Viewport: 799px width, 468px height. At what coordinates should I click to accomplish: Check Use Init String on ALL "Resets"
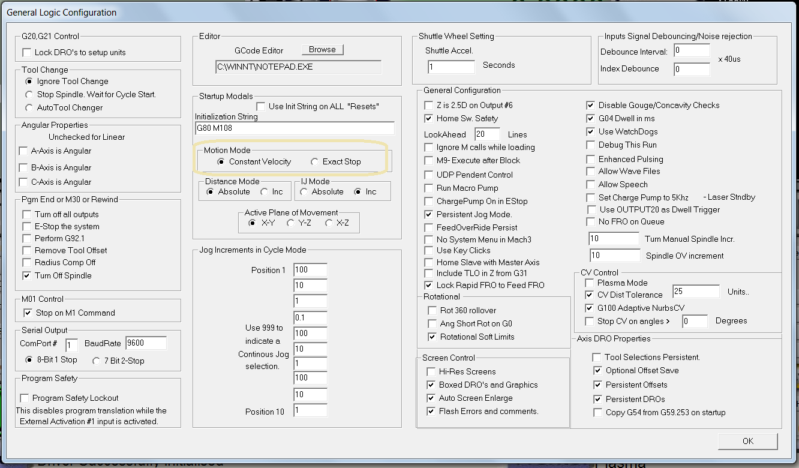pyautogui.click(x=260, y=106)
